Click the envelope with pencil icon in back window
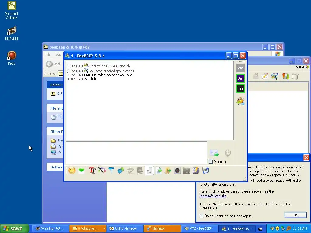The height and width of the screenshot is (233, 311). [x=265, y=76]
